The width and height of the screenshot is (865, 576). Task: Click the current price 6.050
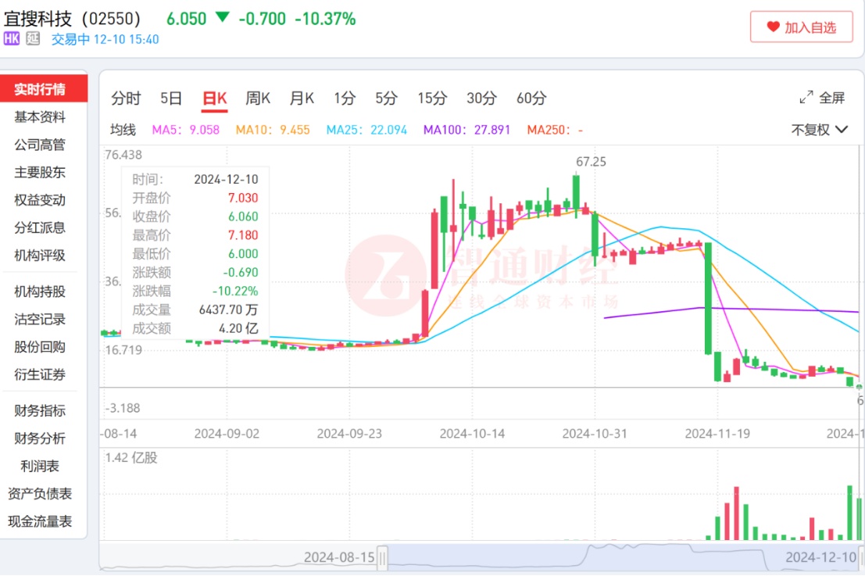tap(187, 19)
